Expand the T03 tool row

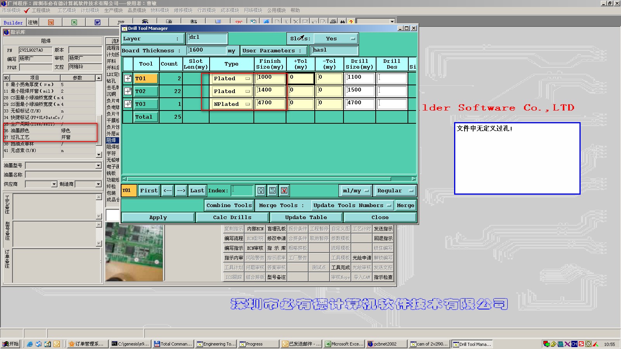click(128, 104)
